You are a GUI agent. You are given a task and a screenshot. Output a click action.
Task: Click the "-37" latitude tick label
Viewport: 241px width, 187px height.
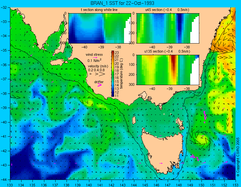pyautogui.click(x=4, y=79)
